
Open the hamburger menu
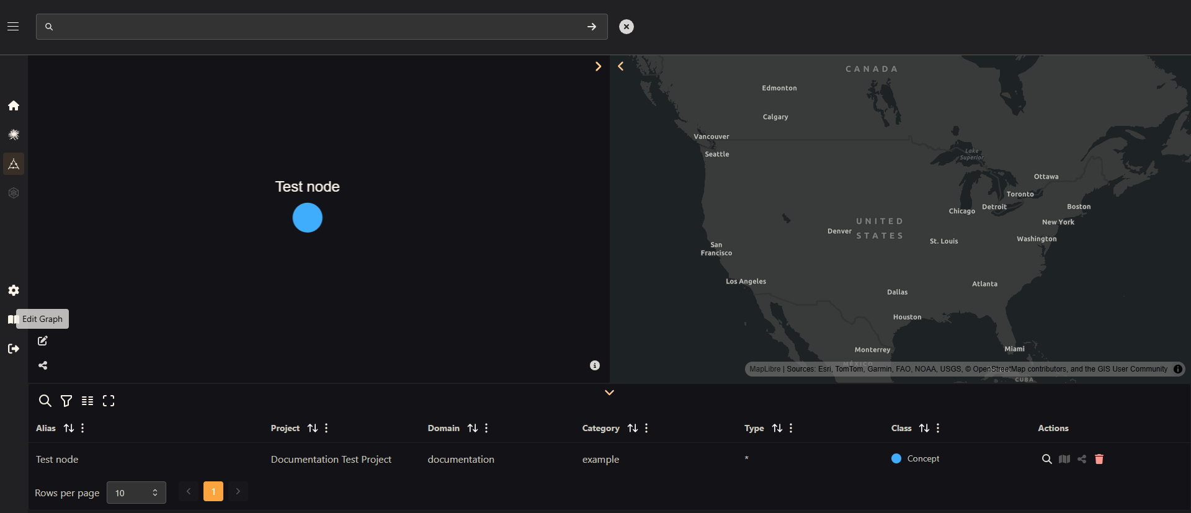(13, 27)
